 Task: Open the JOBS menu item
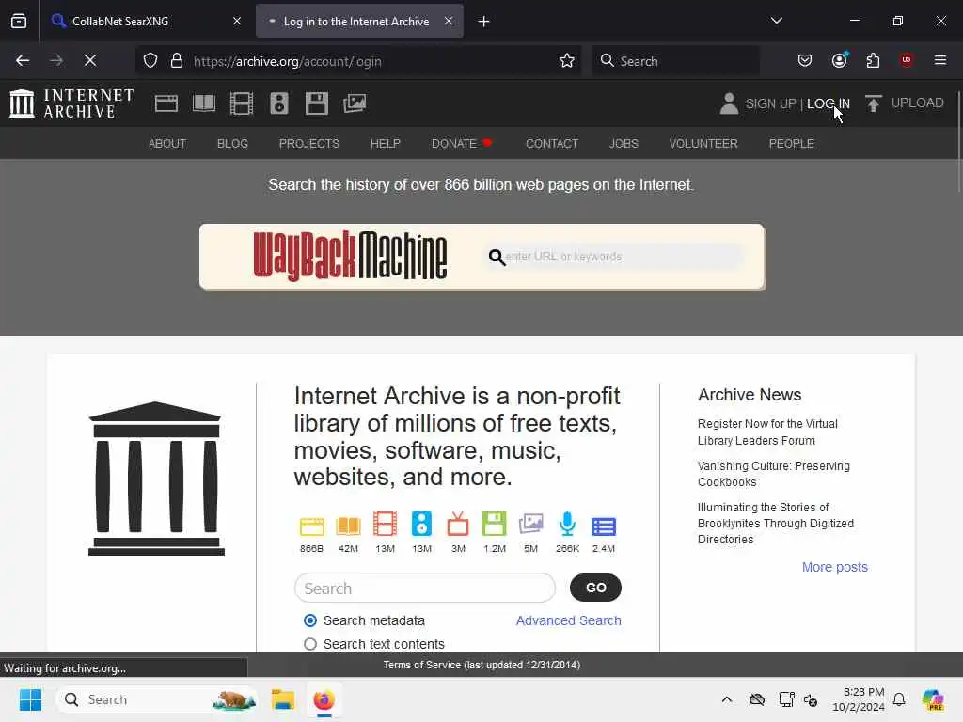(x=624, y=144)
